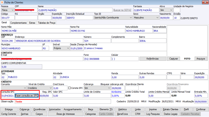Click the Celular input field
This screenshot has height=117, width=209.
coord(125,59)
